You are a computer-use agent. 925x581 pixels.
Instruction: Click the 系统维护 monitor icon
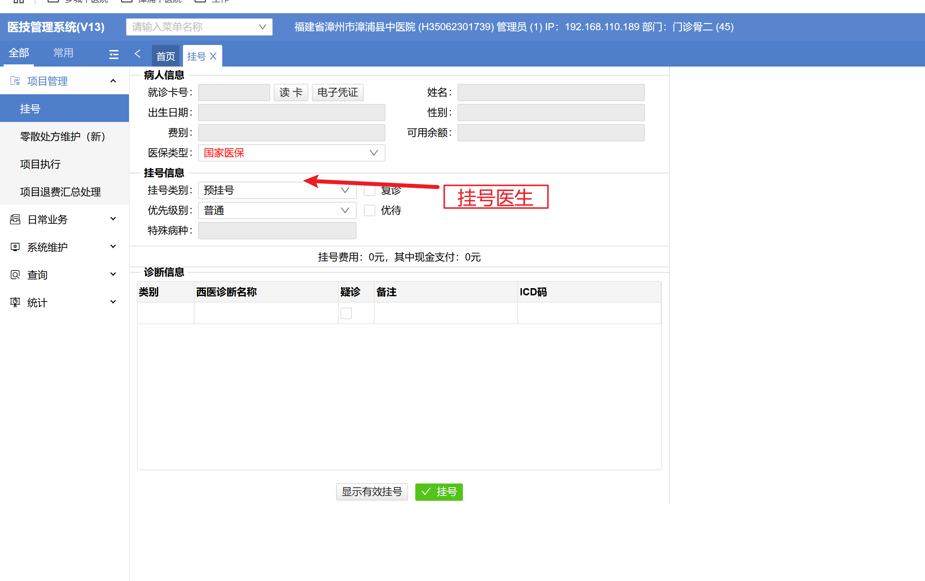point(15,247)
